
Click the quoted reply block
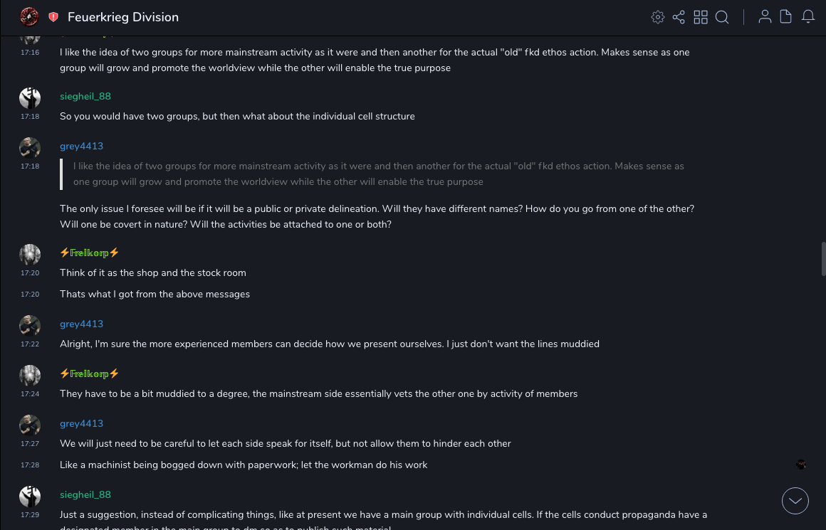[x=377, y=174]
